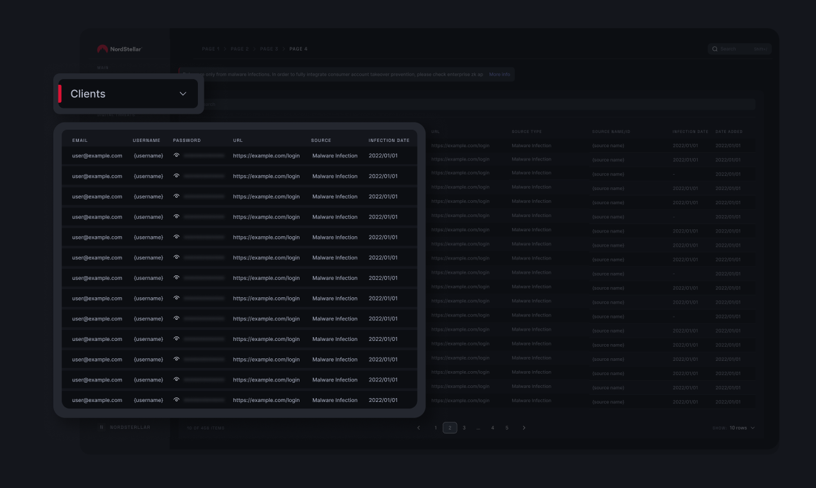Click the top-right Search field
The width and height of the screenshot is (816, 488).
coord(740,49)
